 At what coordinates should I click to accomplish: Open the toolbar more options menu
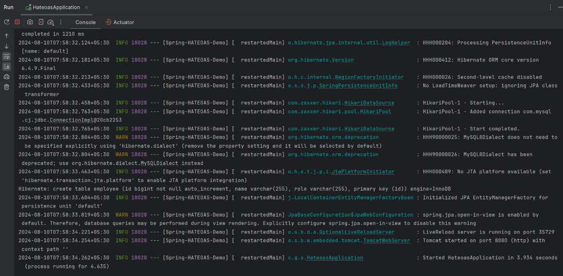click(x=61, y=22)
